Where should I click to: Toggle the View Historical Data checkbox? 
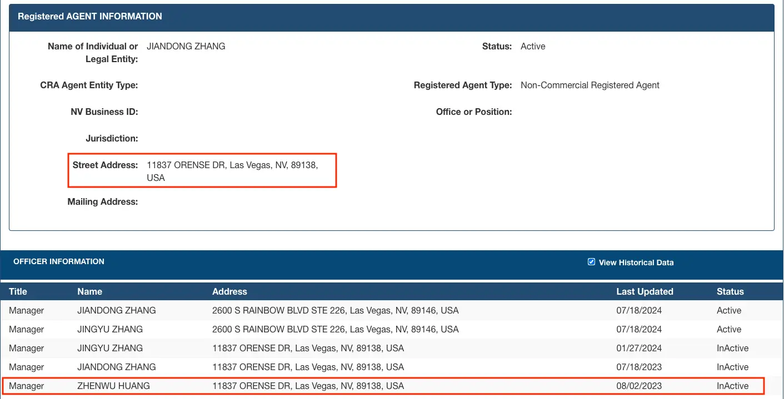(x=591, y=262)
